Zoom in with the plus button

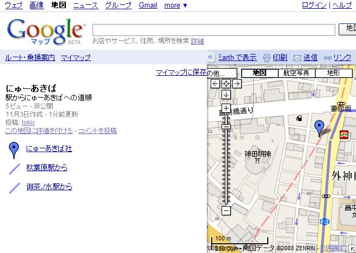point(226,108)
